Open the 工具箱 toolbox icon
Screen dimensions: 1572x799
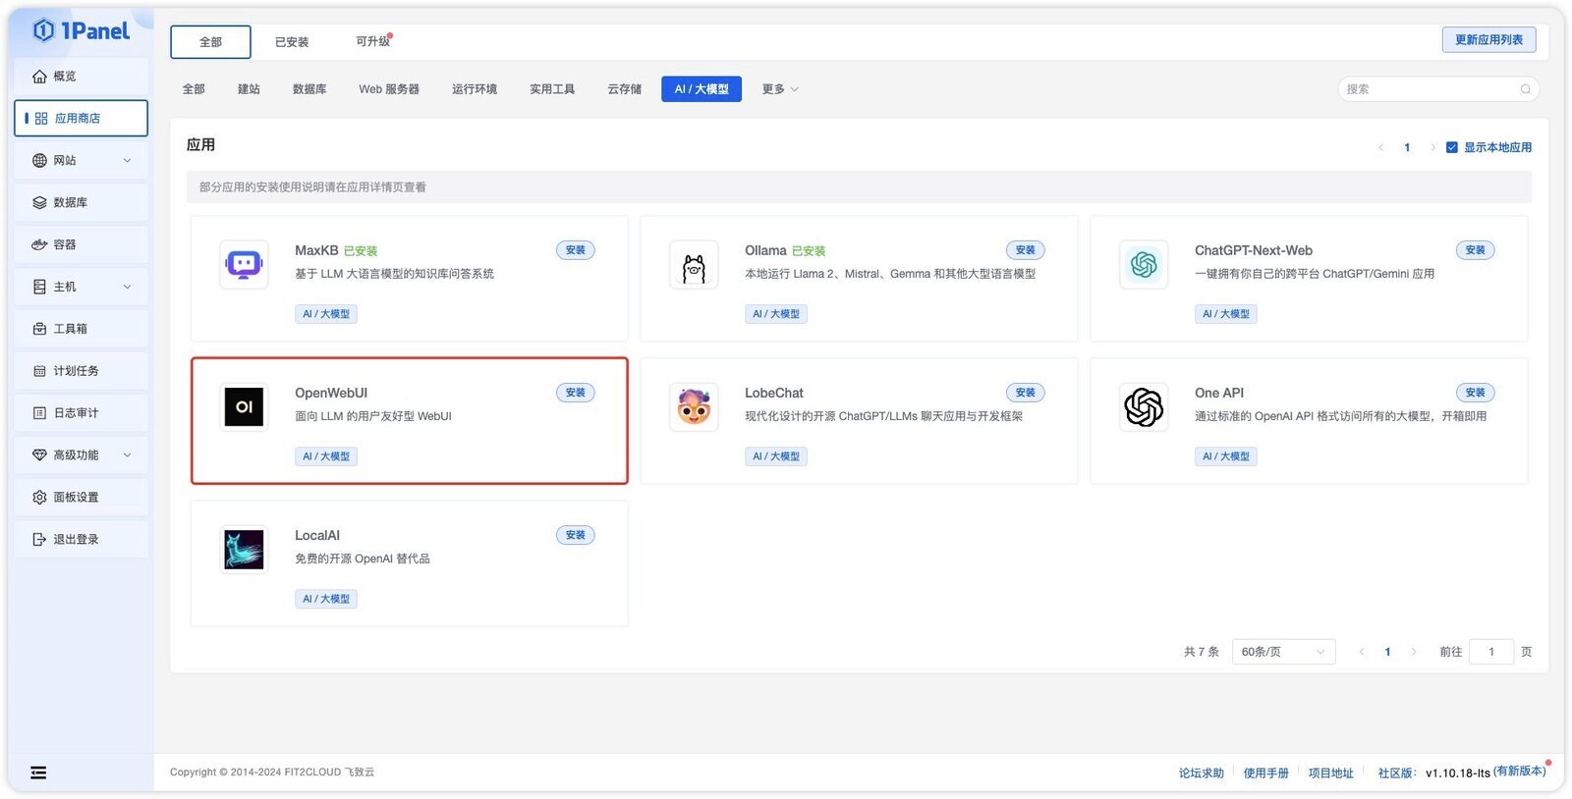(x=39, y=330)
